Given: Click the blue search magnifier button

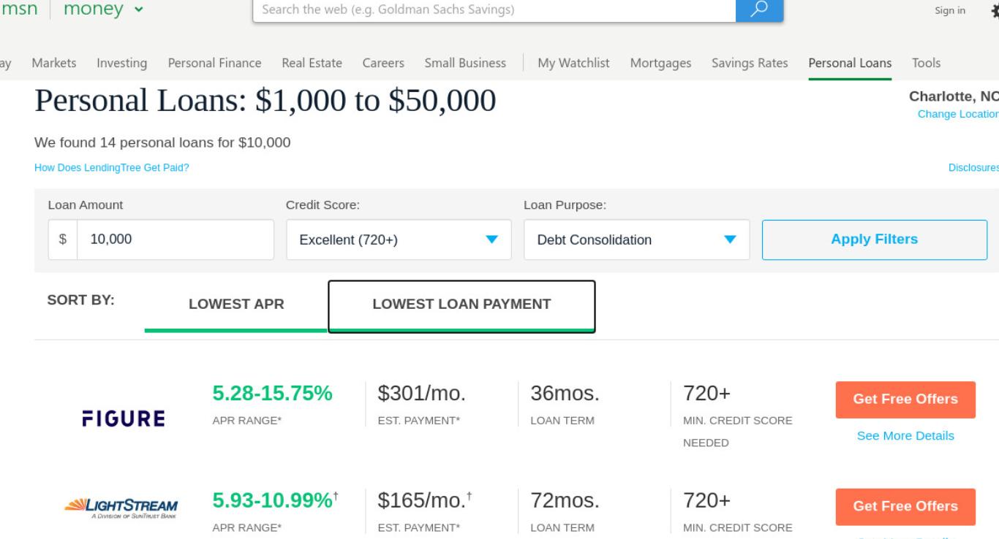Looking at the screenshot, I should coord(759,9).
